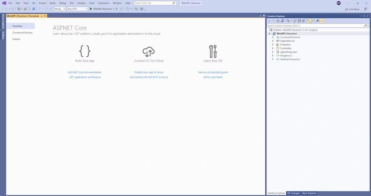Expand the Controllers folder node
The image size is (371, 196).
(x=273, y=48)
